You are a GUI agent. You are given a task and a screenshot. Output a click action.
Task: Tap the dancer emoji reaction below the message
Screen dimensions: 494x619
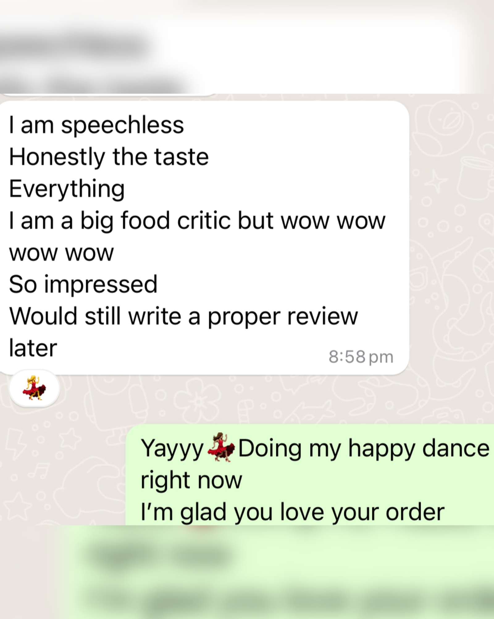(x=34, y=388)
